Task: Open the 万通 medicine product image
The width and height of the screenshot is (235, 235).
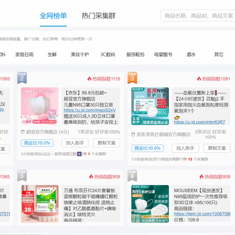Action: tap(40, 204)
